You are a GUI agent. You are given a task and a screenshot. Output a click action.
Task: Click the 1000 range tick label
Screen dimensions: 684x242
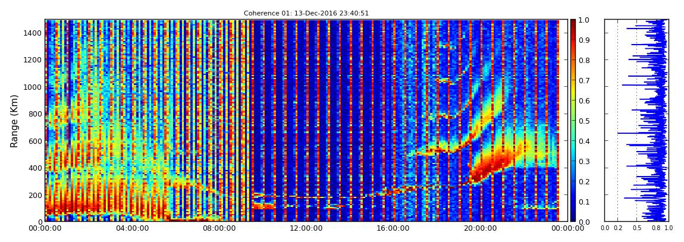coord(33,87)
